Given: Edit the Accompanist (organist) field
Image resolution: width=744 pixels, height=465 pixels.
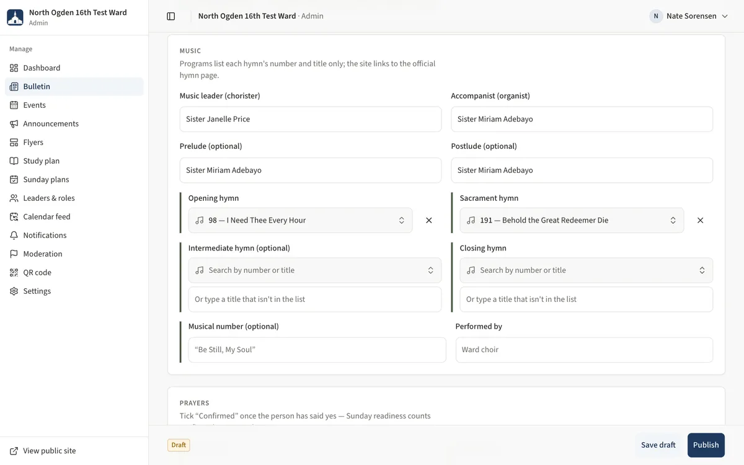Looking at the screenshot, I should 582,119.
